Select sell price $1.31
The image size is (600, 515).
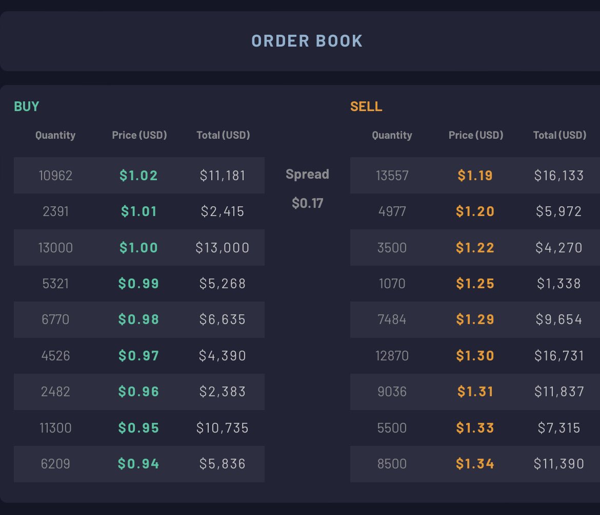(x=475, y=392)
